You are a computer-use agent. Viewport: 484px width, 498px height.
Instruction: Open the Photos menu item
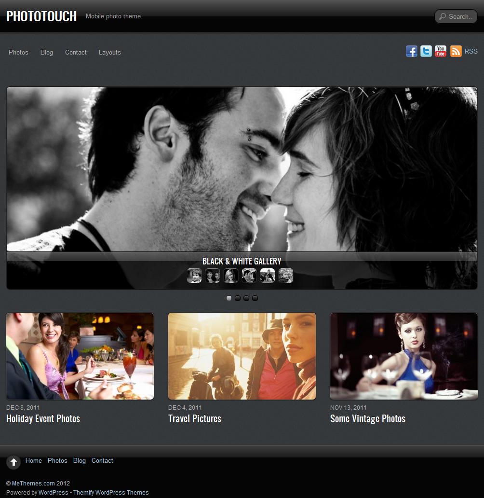pos(18,53)
